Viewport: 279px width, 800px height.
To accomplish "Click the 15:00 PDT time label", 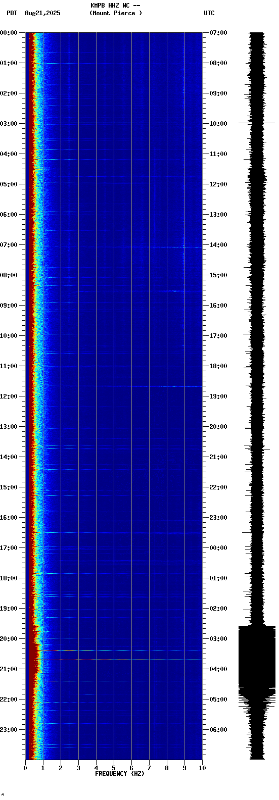I will point(9,487).
